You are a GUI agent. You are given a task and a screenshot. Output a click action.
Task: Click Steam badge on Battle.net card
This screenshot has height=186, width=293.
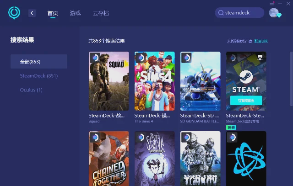tap(232, 137)
